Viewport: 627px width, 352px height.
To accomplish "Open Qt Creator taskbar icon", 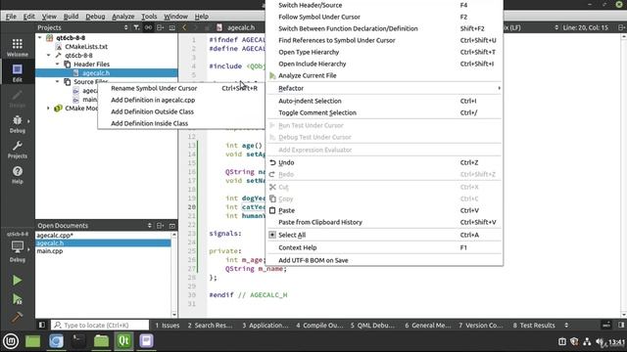I will tap(123, 341).
